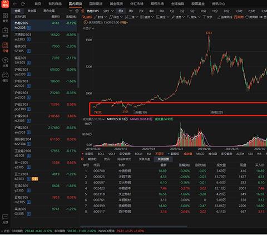Select the 沪铜2303 contract row
The height and width of the screenshot is (235, 267).
[44, 72]
